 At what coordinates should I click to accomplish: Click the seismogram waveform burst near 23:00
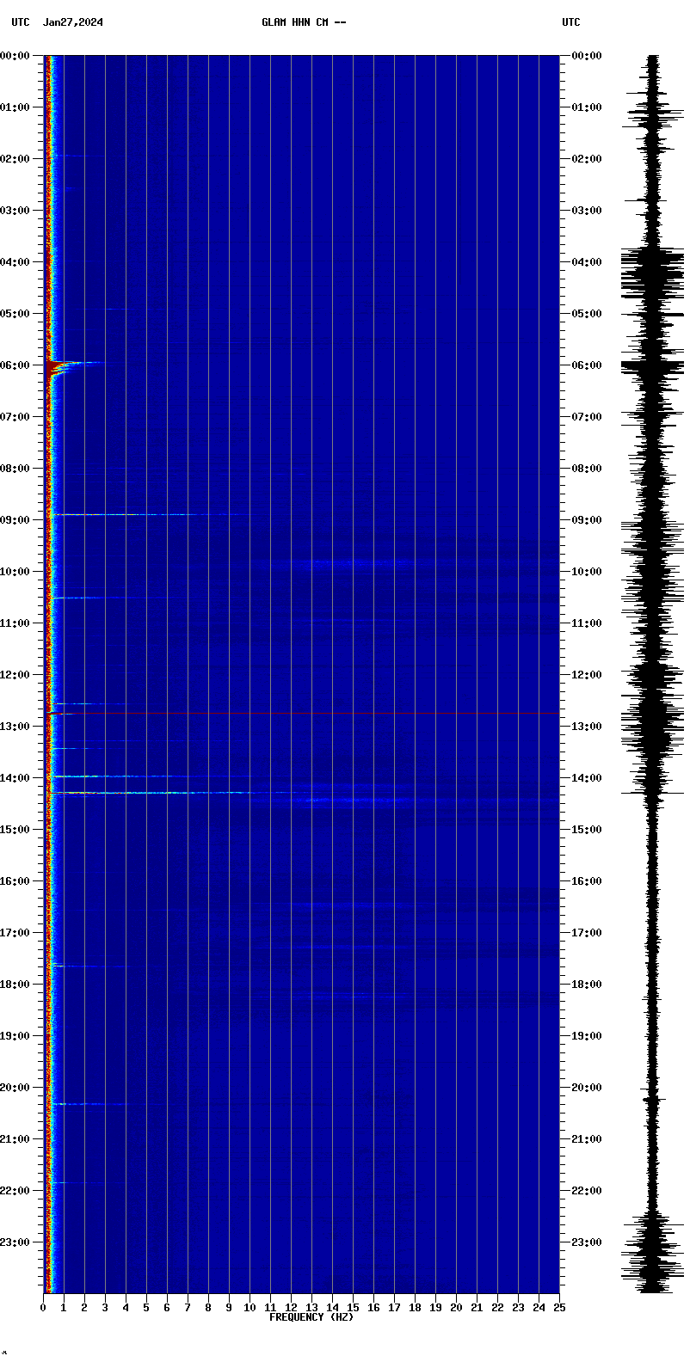tap(653, 1247)
